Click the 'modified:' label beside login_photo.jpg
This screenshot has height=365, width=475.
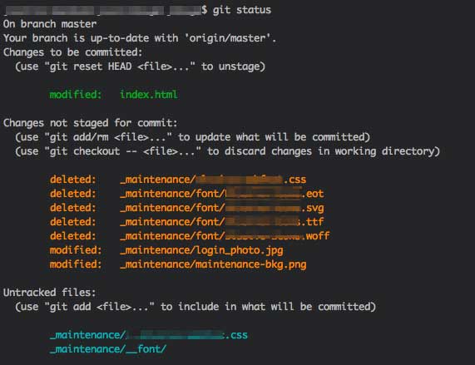pyautogui.click(x=76, y=250)
